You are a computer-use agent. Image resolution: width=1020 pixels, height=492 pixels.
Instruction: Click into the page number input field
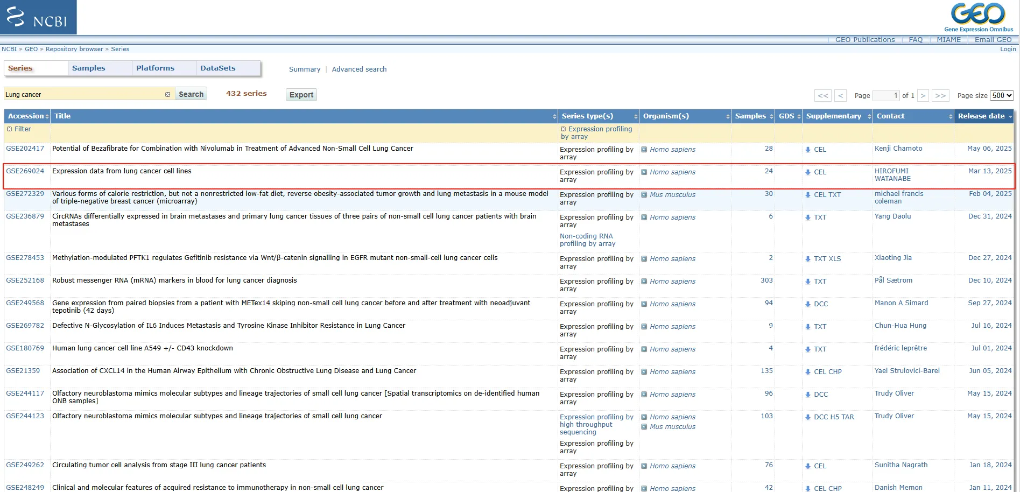click(x=885, y=95)
